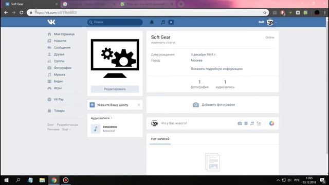The height and width of the screenshot is (185, 329).
Task: Attach audio via note icon in post box
Action: 252,123
